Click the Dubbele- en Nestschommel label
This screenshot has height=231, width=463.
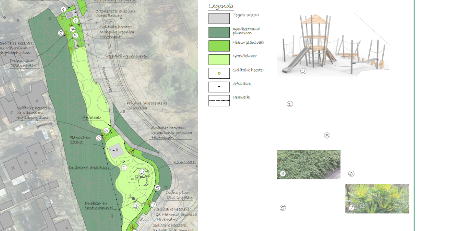click(99, 205)
